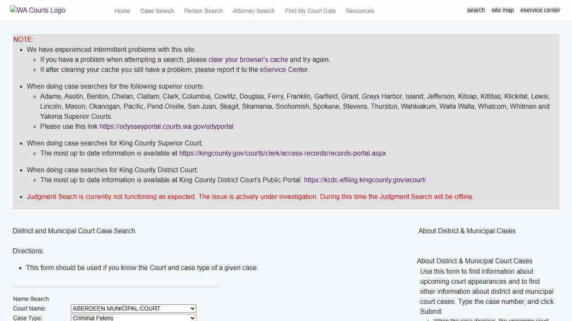Click the Name Search section label
This screenshot has height=321, width=572.
31,298
